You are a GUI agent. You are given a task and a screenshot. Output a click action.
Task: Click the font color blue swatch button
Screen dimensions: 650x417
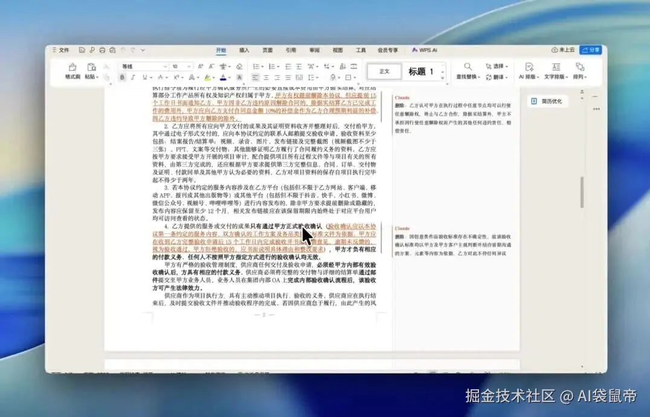pos(223,77)
